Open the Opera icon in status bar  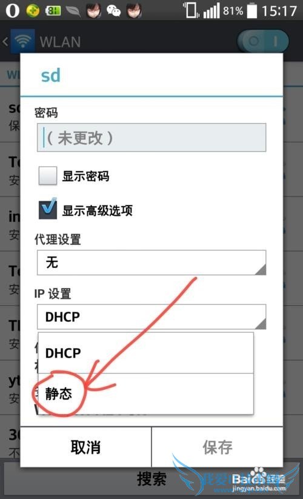tap(12, 10)
